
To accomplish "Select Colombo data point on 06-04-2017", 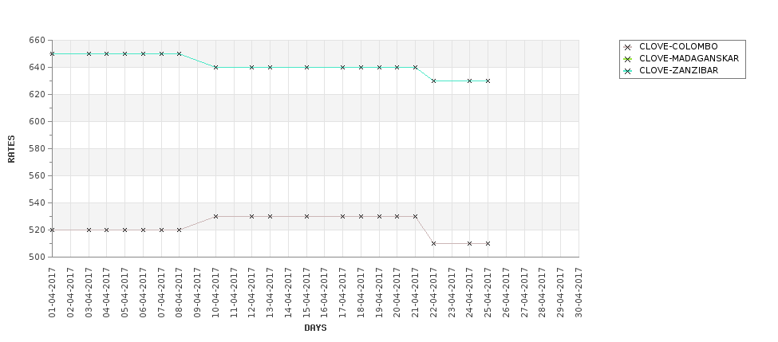I will 143,230.
